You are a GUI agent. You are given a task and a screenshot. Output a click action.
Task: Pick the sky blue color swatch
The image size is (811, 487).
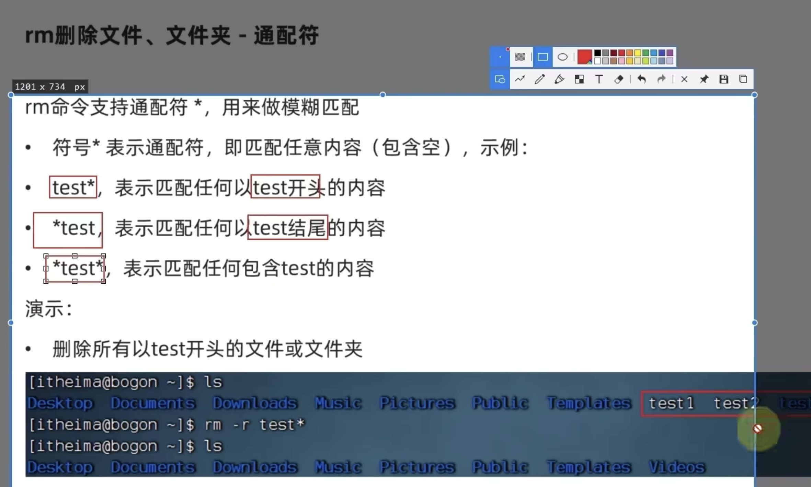654,53
